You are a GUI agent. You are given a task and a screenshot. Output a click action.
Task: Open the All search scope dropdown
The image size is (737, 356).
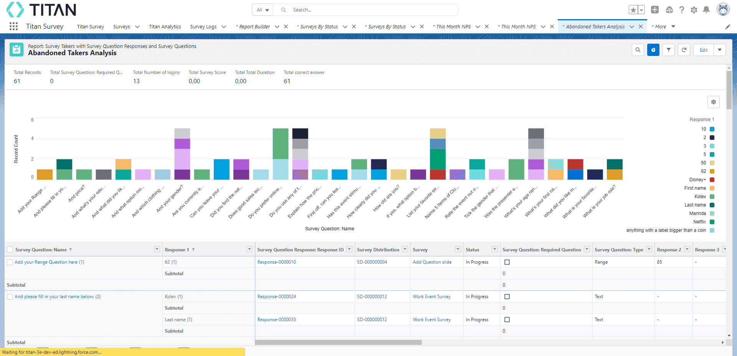click(x=263, y=10)
